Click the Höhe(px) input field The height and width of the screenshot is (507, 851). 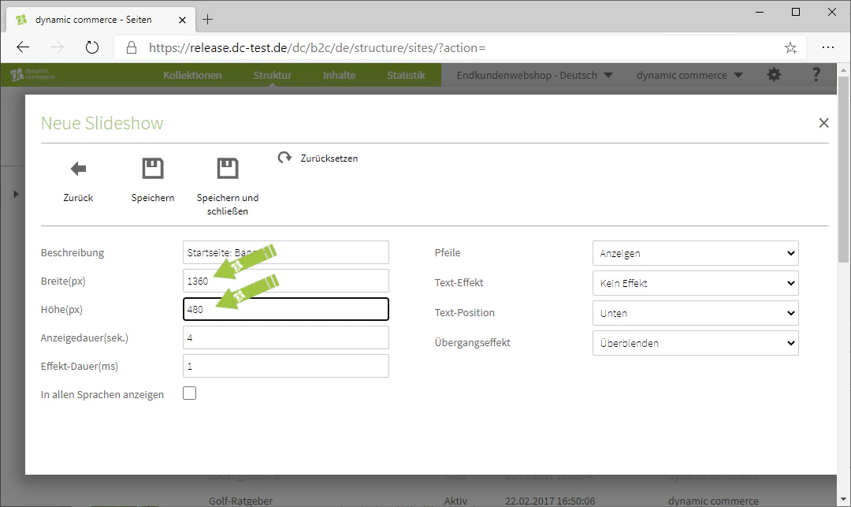[286, 309]
